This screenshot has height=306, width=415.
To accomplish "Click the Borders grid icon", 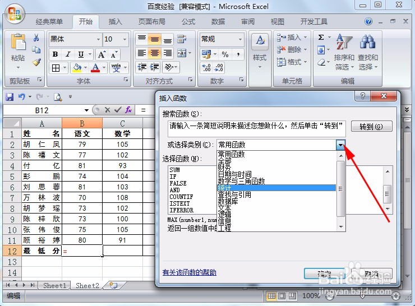I will tap(56, 68).
